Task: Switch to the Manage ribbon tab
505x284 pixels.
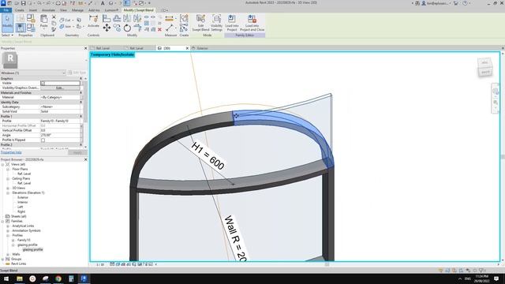Action: tap(77, 10)
